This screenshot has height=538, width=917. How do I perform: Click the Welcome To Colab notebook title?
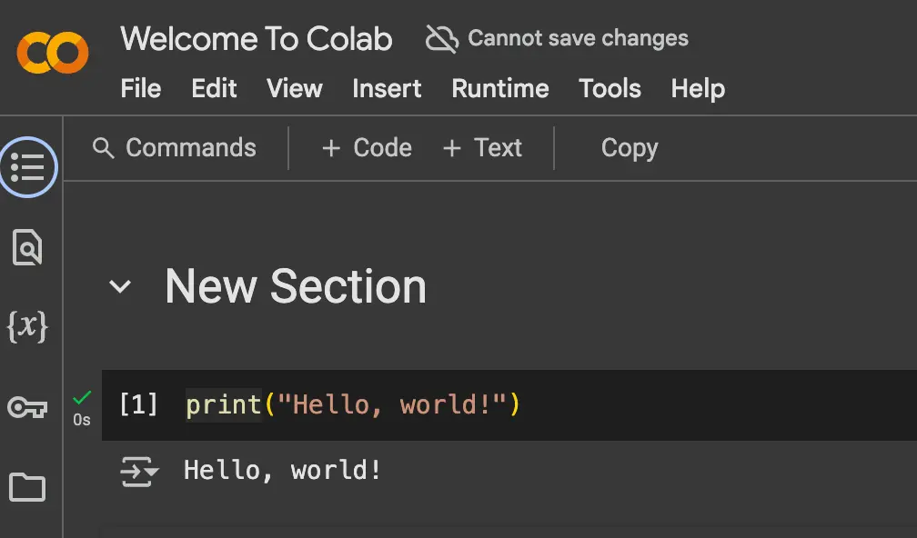point(257,39)
